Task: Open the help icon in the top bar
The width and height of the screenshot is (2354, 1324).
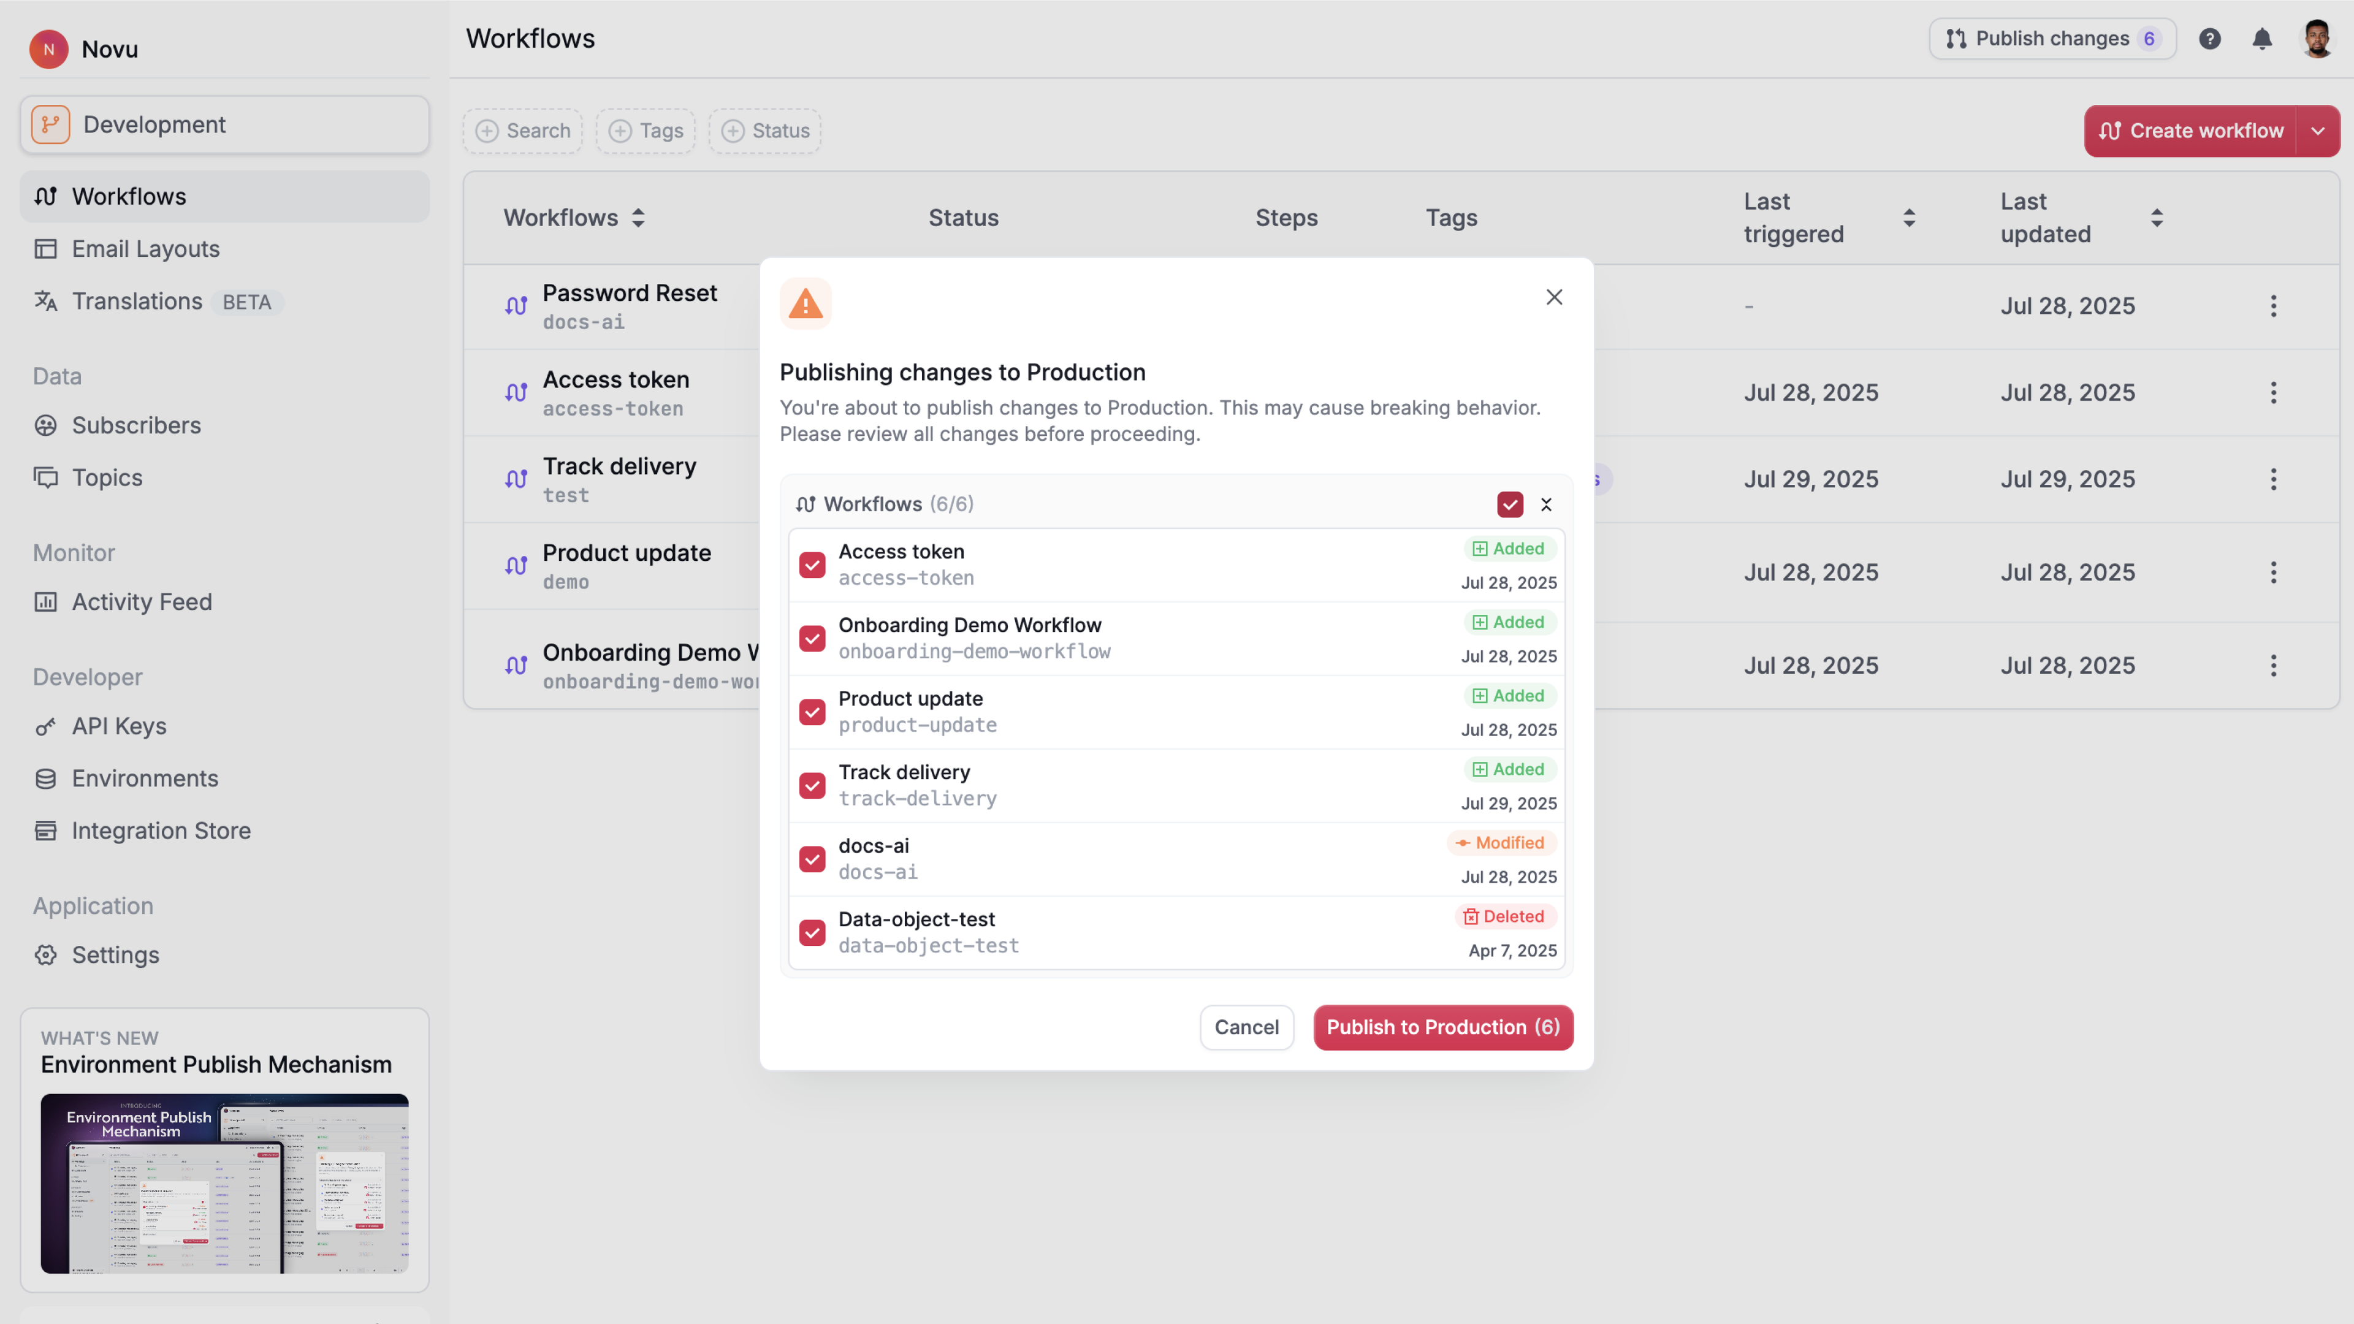Action: (2209, 39)
